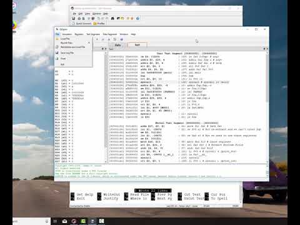This screenshot has height=225, width=300.
Task: Open the Mail app from the taskbar
Action: (x=64, y=221)
